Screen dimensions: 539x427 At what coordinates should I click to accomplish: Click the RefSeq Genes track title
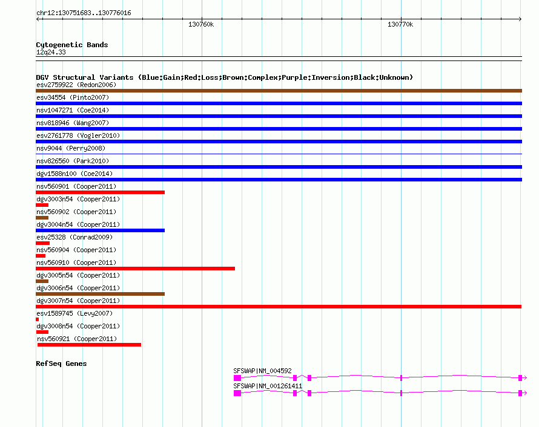tap(61, 363)
